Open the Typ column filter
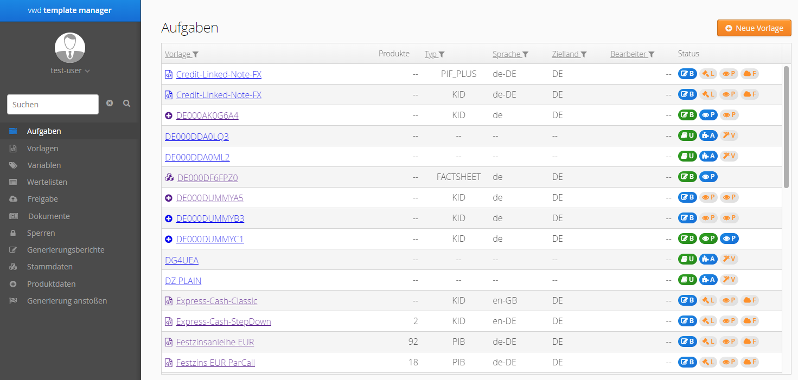The image size is (798, 380). 442,54
